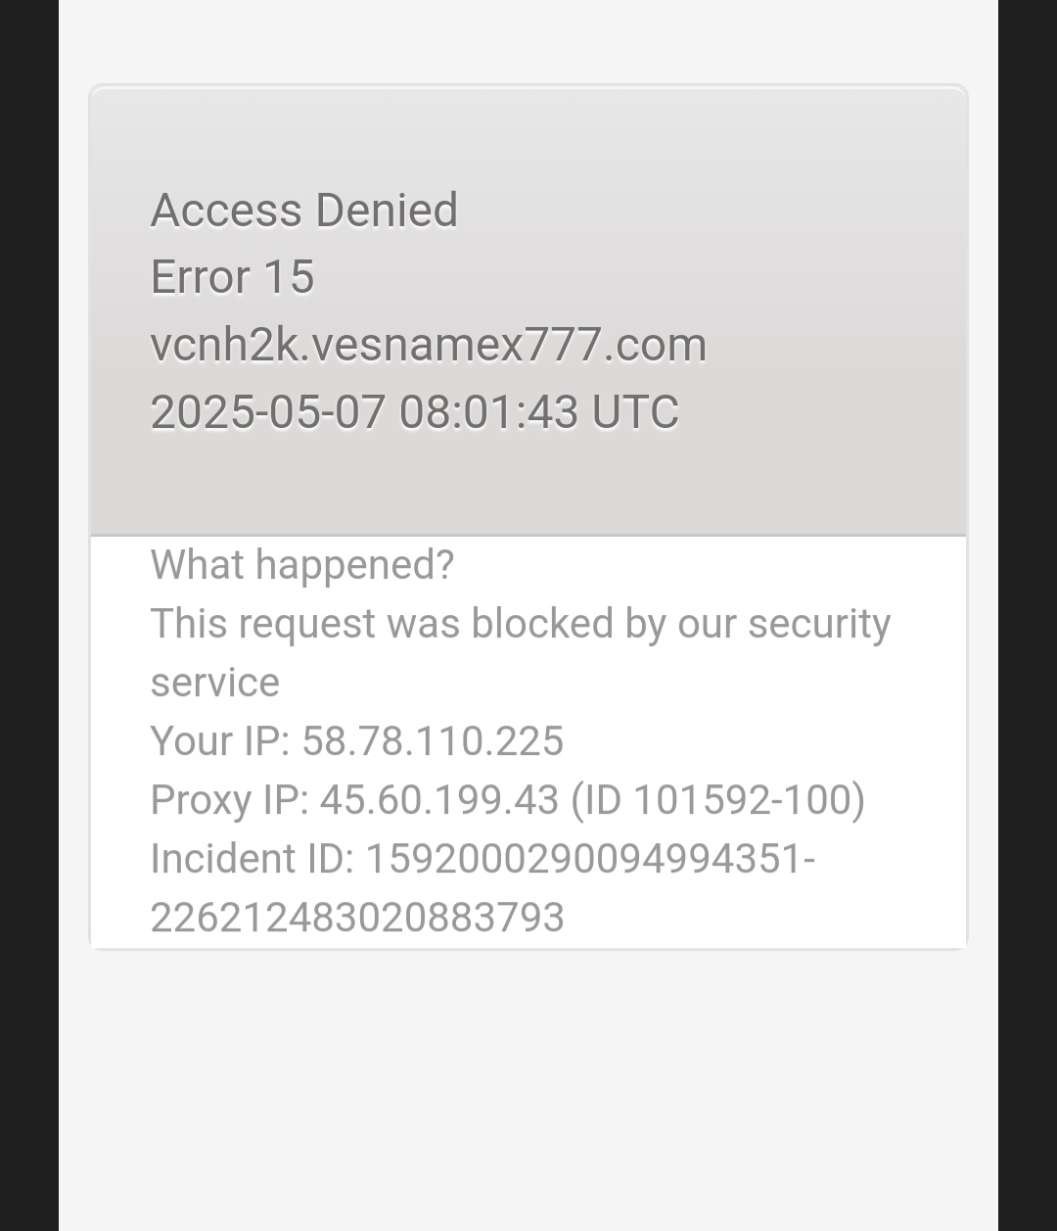1057x1231 pixels.
Task: Select the Error 15 text
Action: coord(233,277)
